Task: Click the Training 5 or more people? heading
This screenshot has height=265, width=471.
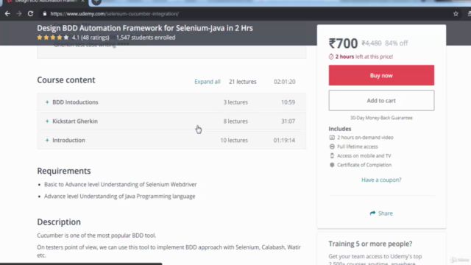Action: [370, 244]
